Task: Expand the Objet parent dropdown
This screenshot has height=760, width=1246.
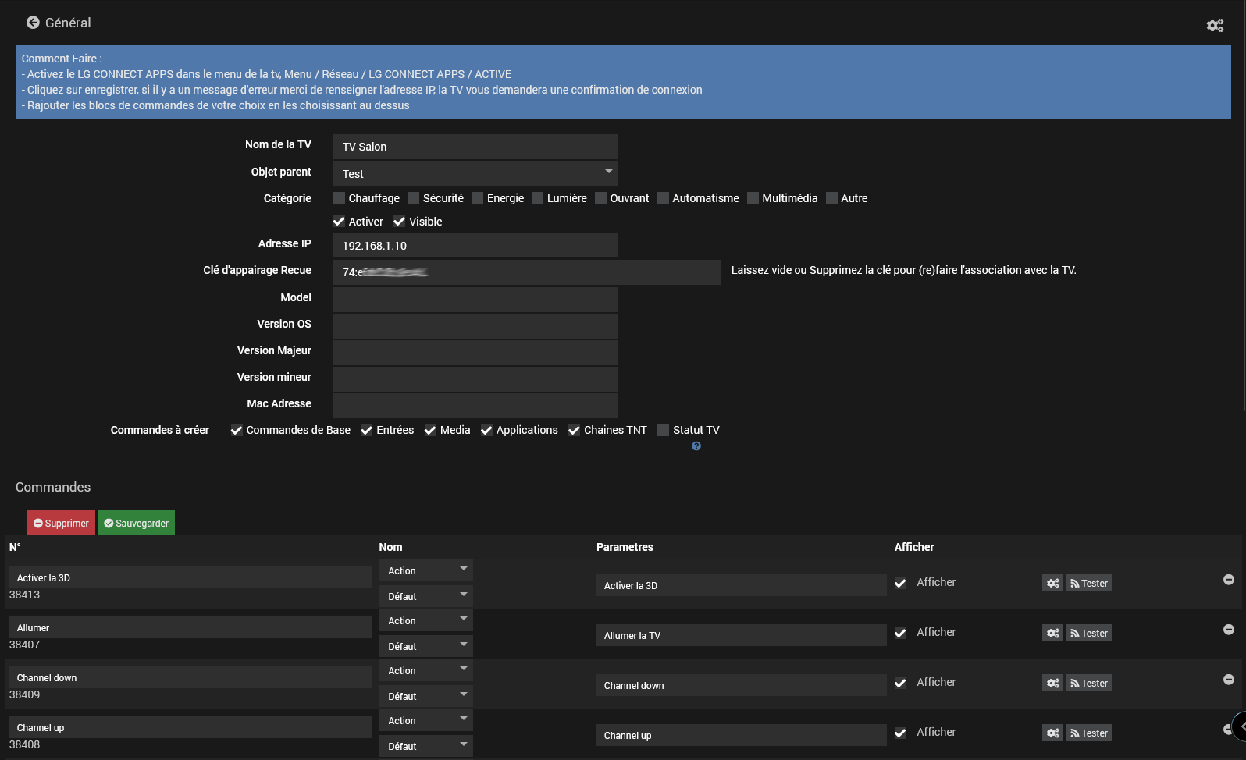Action: click(475, 173)
